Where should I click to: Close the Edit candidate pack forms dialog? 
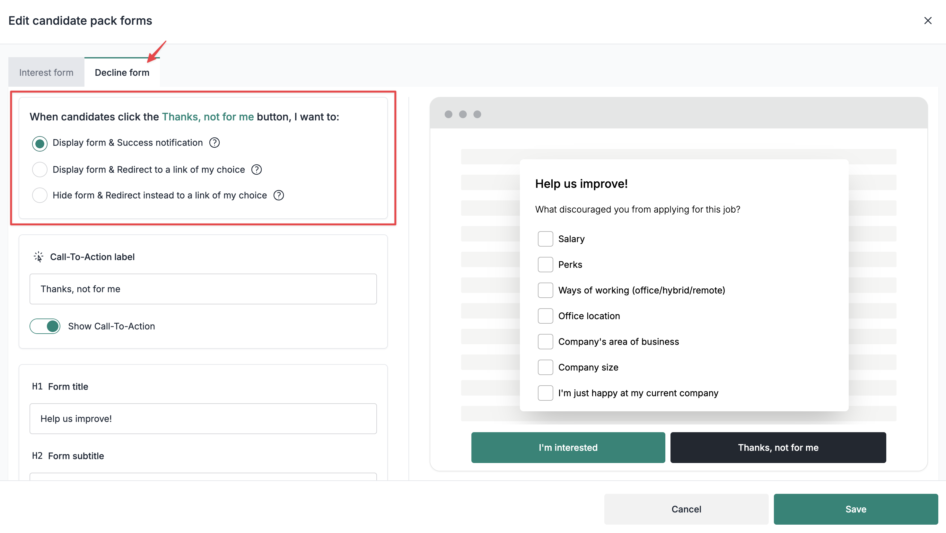928,21
